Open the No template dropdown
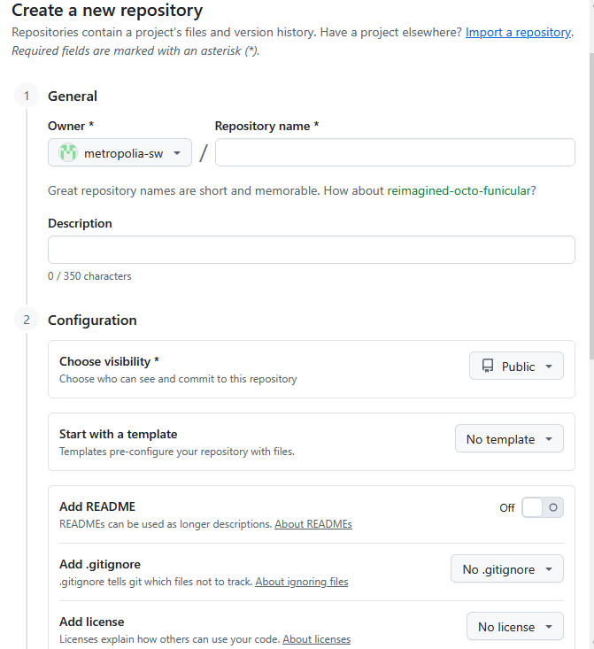Screen dimensions: 594x649 point(509,439)
